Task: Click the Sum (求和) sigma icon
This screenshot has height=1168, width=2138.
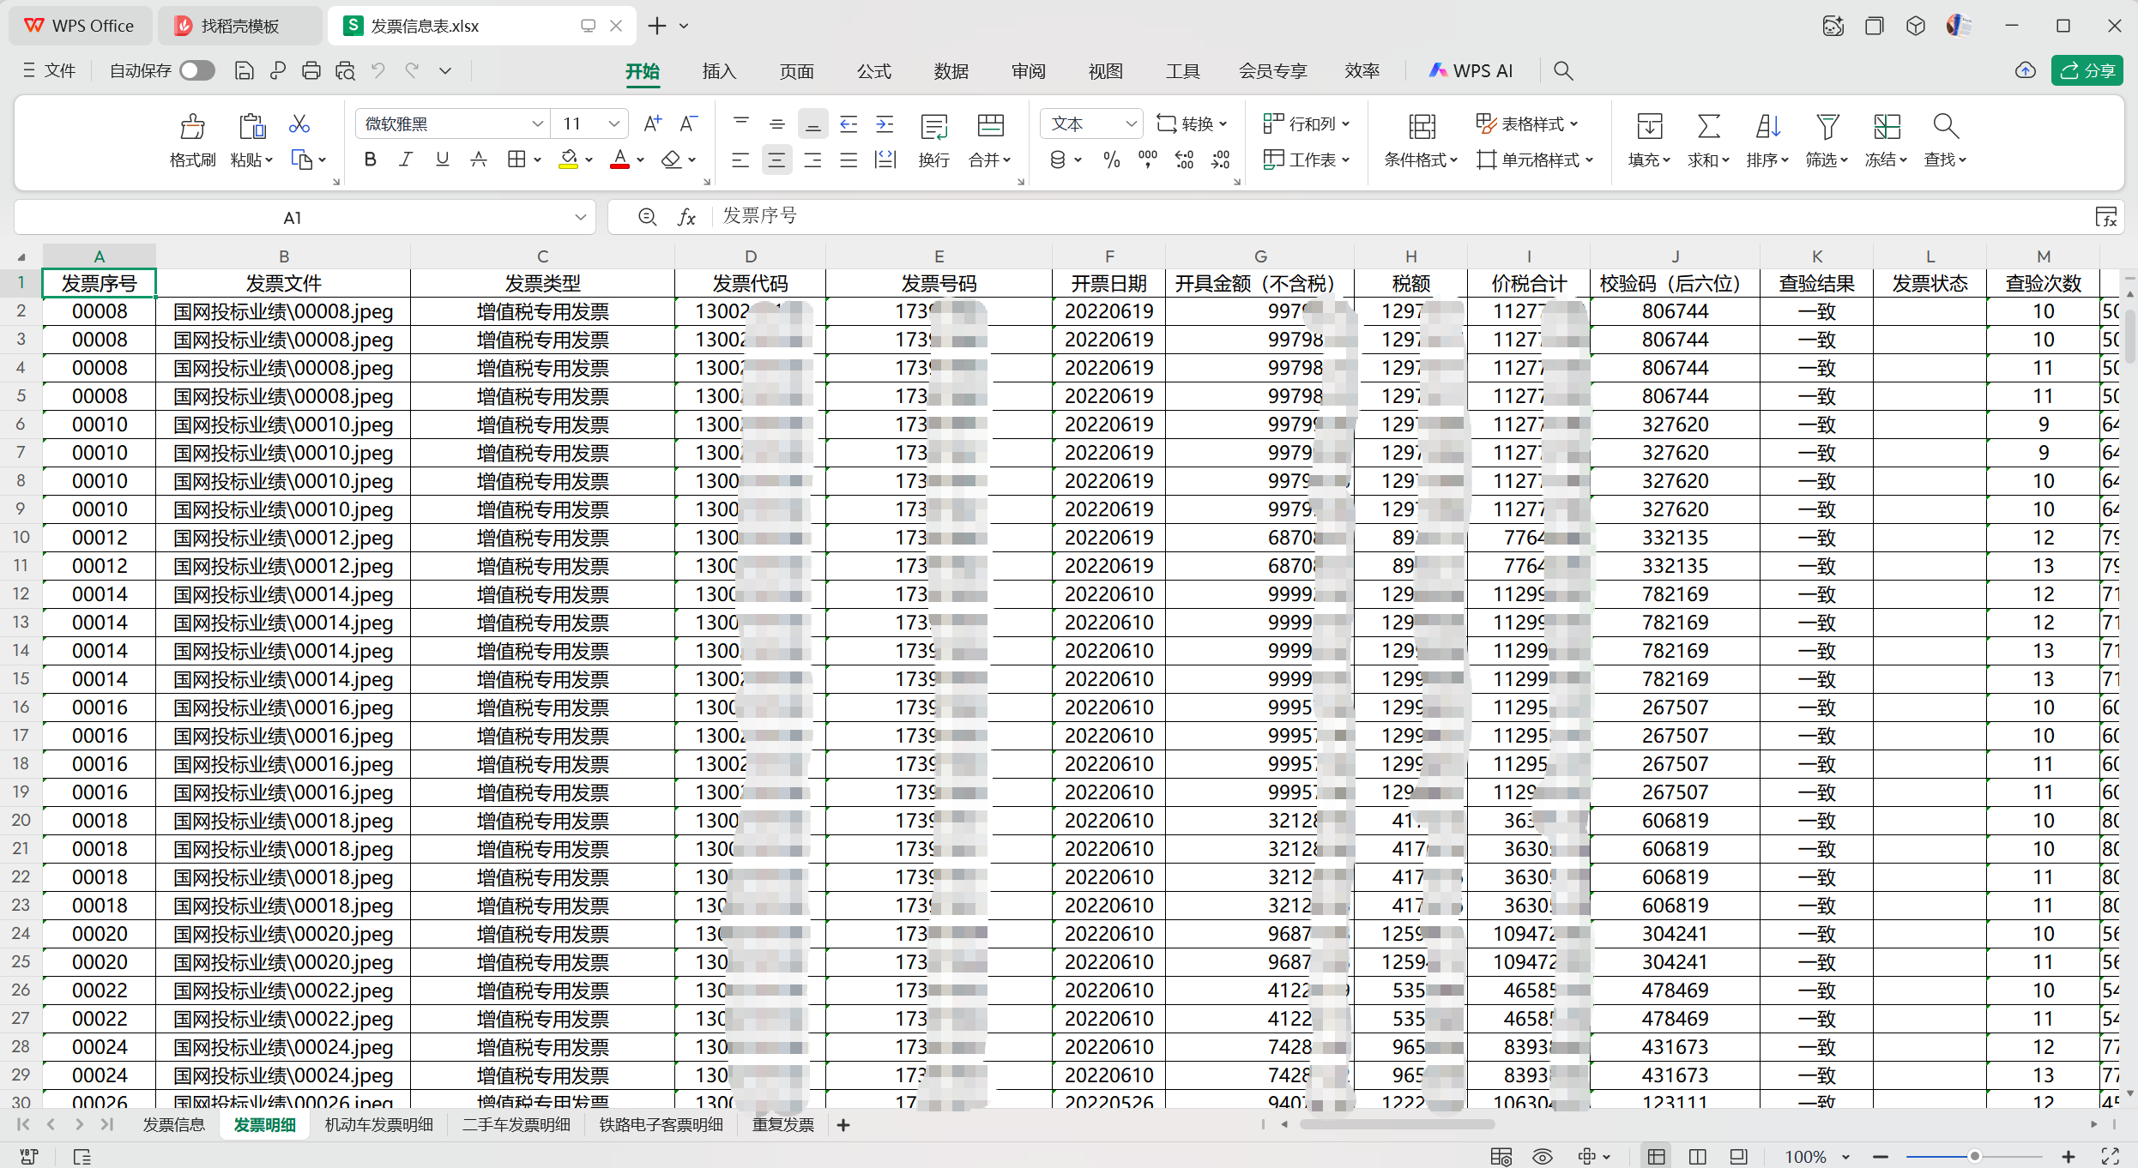Action: pyautogui.click(x=1708, y=127)
